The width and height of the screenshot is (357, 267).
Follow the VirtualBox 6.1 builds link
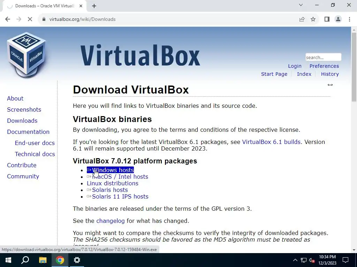coord(271,142)
